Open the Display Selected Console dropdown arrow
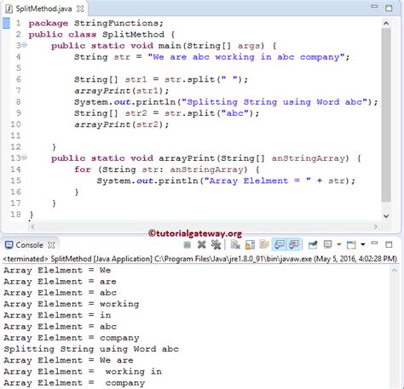The width and height of the screenshot is (404, 389). (x=338, y=244)
